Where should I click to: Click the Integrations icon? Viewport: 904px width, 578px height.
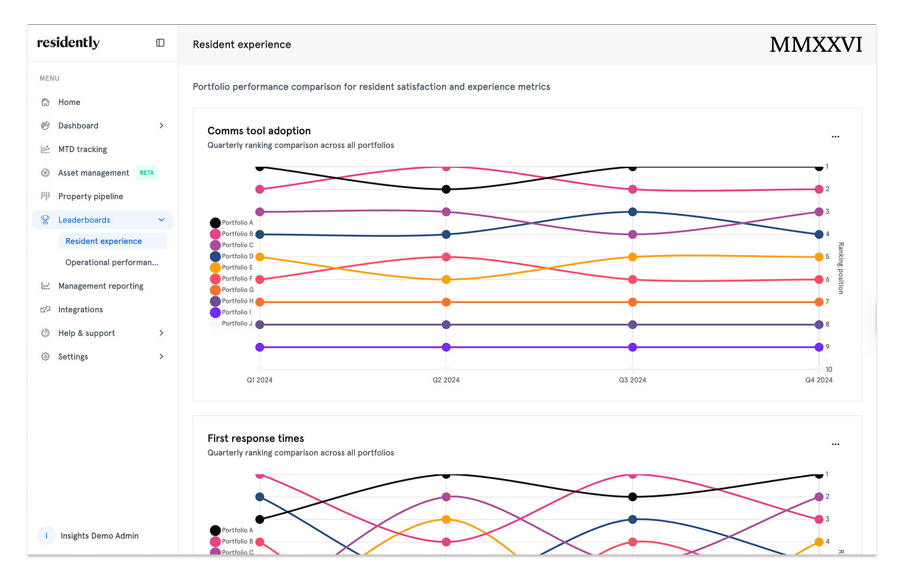pyautogui.click(x=45, y=309)
